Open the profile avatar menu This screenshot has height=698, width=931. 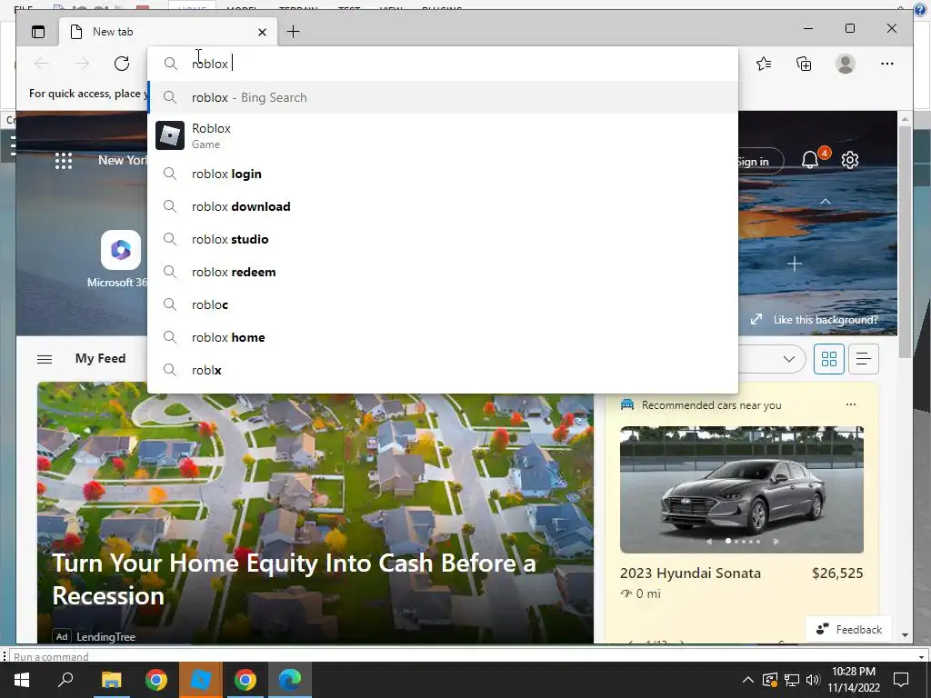846,64
